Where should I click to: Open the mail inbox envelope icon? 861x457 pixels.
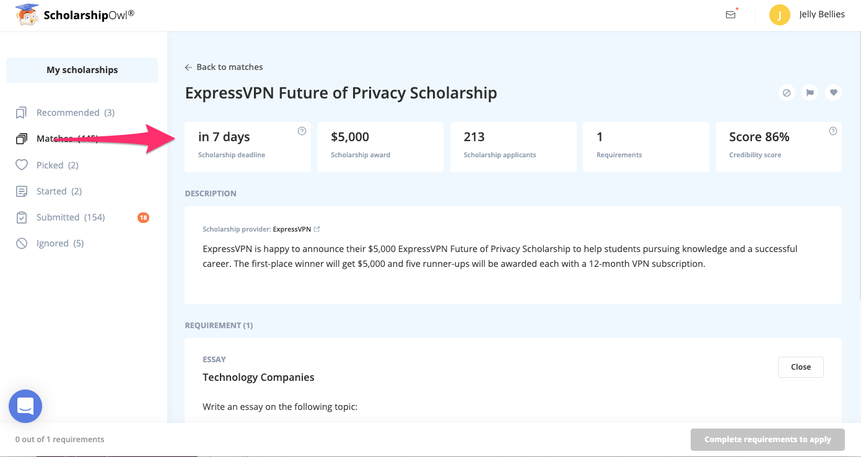(731, 15)
